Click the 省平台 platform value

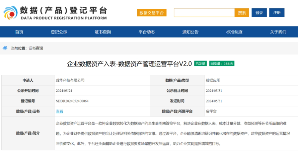coord(211,111)
